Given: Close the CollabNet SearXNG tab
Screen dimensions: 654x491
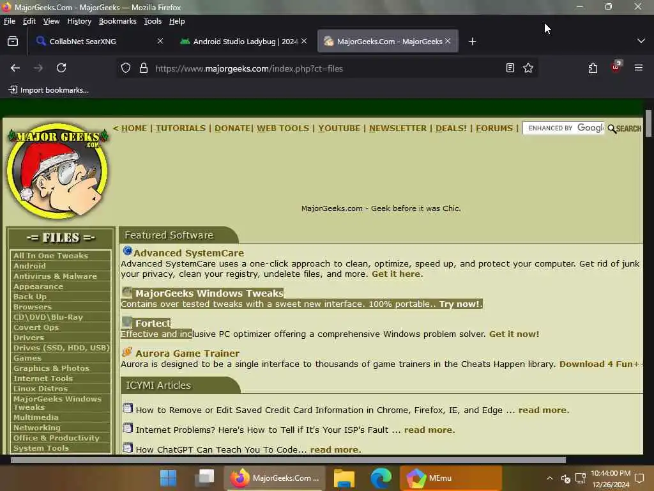Looking at the screenshot, I should tap(160, 41).
